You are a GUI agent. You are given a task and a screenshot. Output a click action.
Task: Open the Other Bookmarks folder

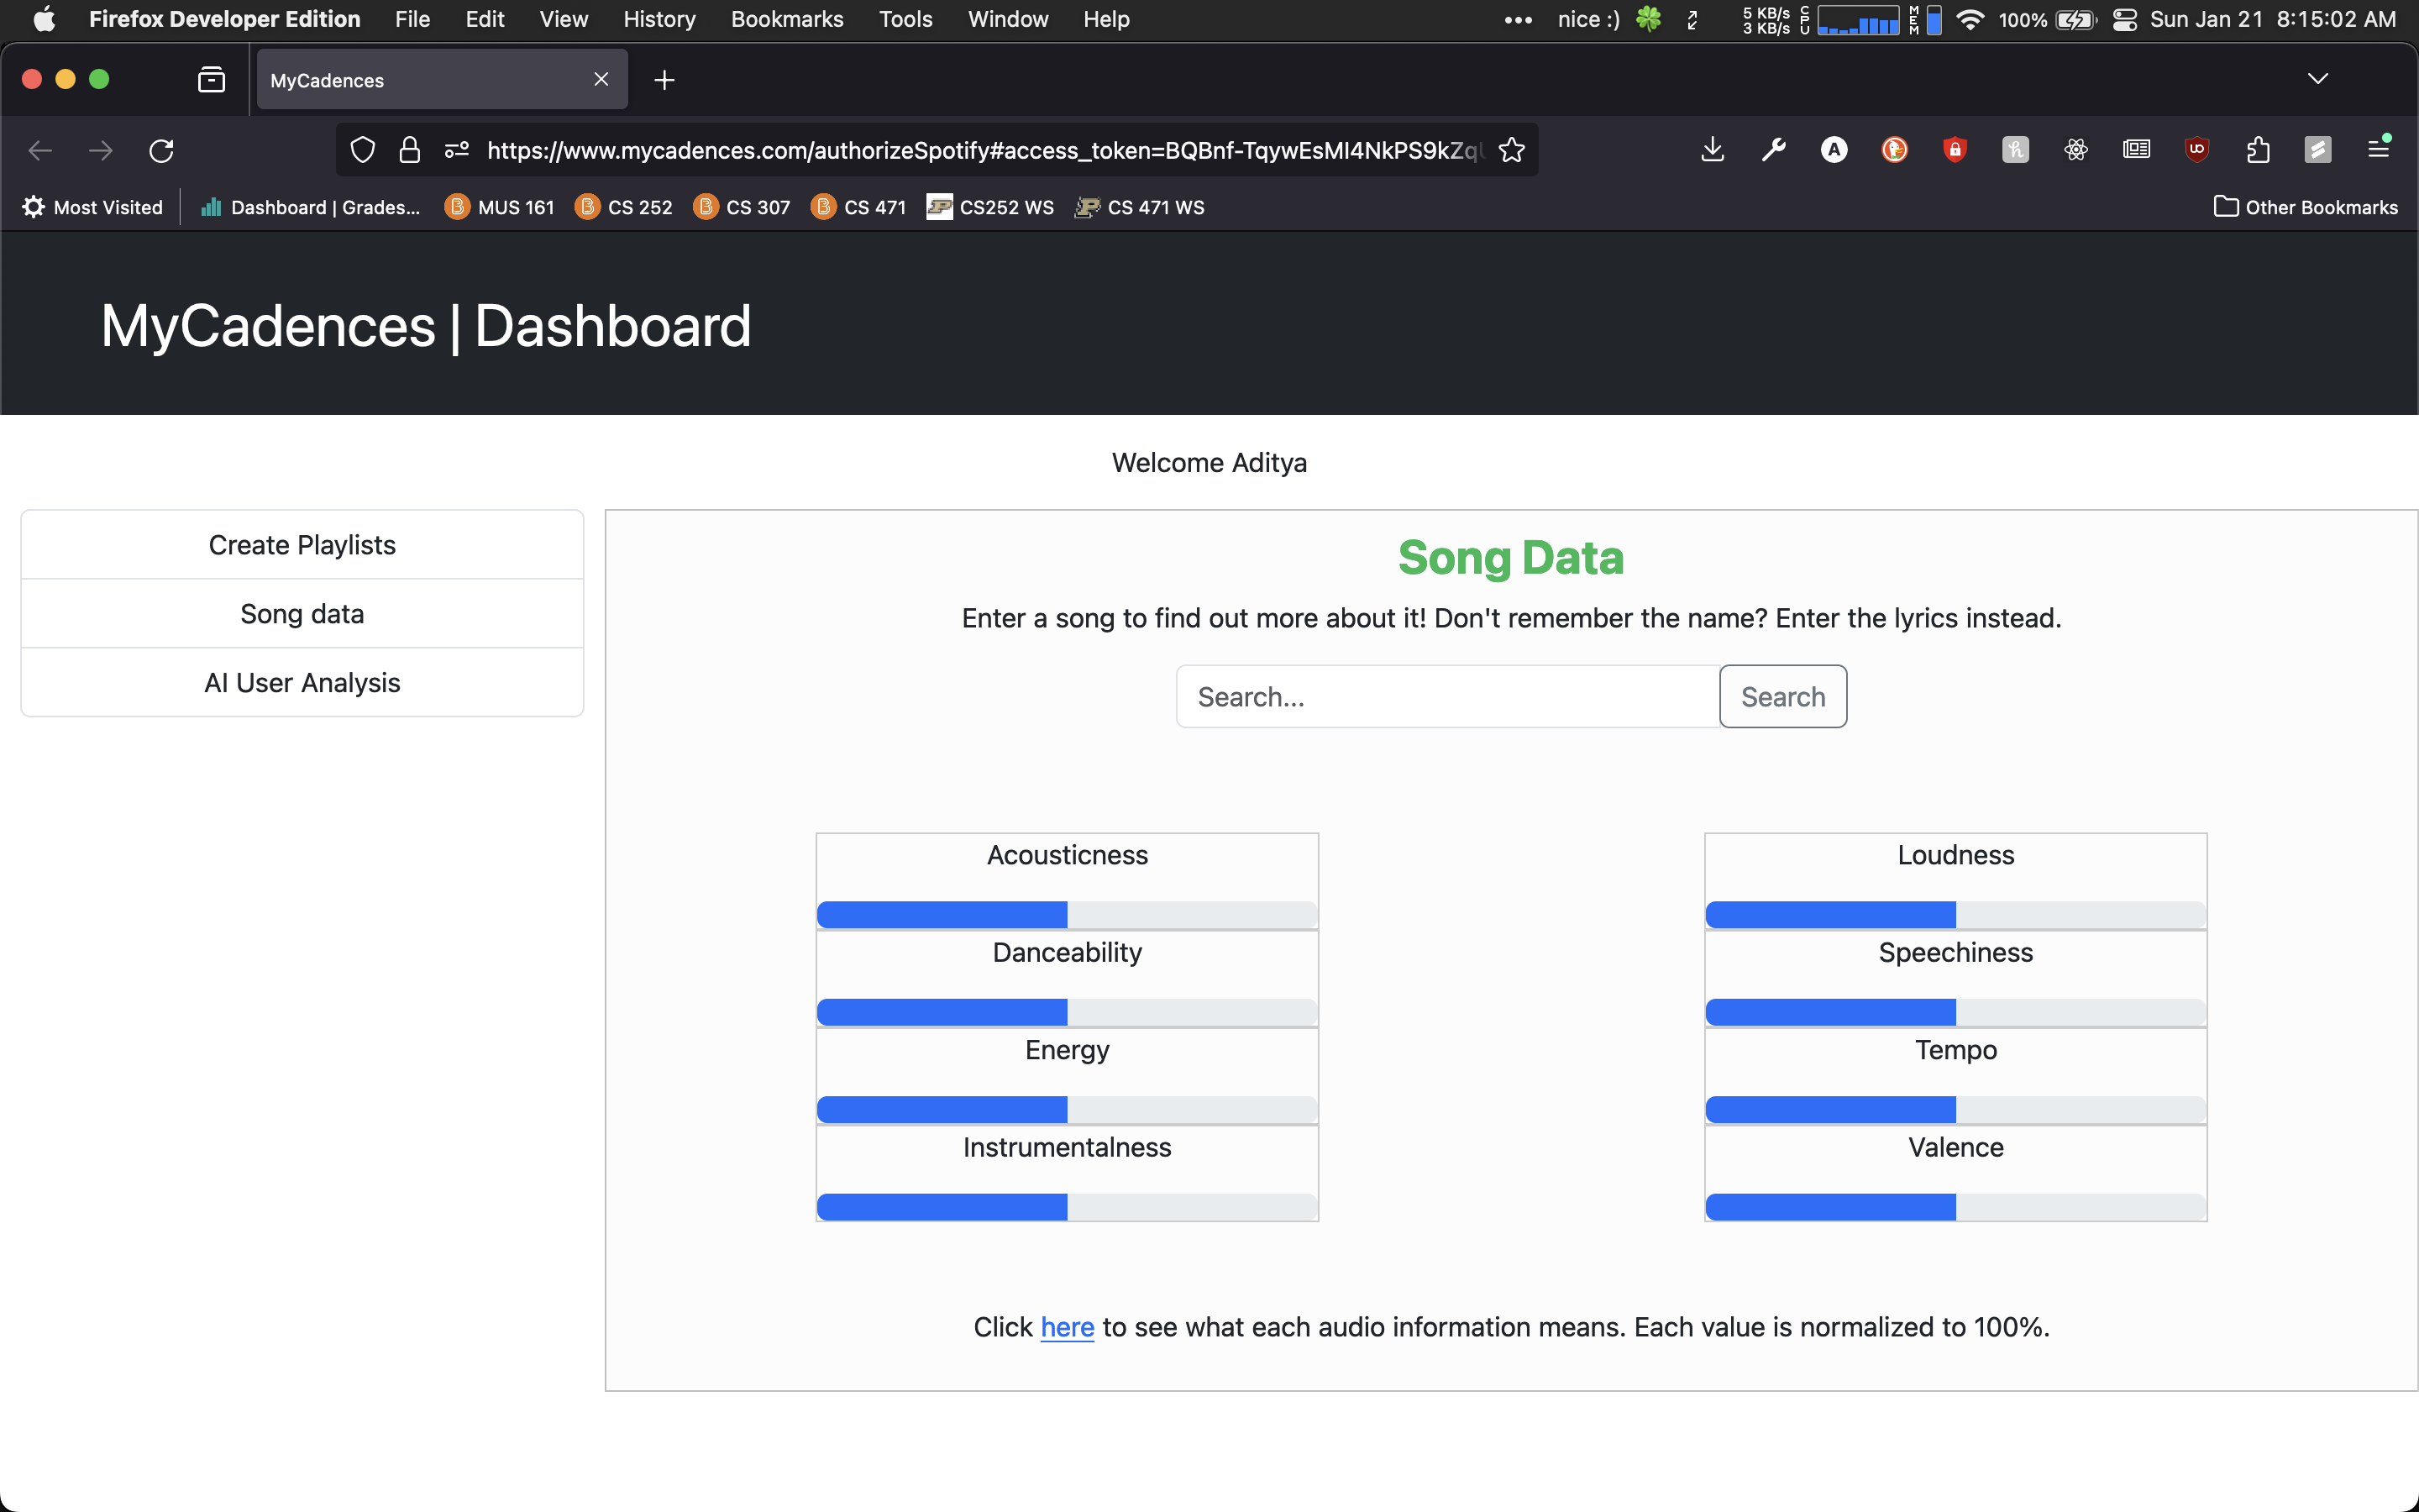pyautogui.click(x=2305, y=207)
